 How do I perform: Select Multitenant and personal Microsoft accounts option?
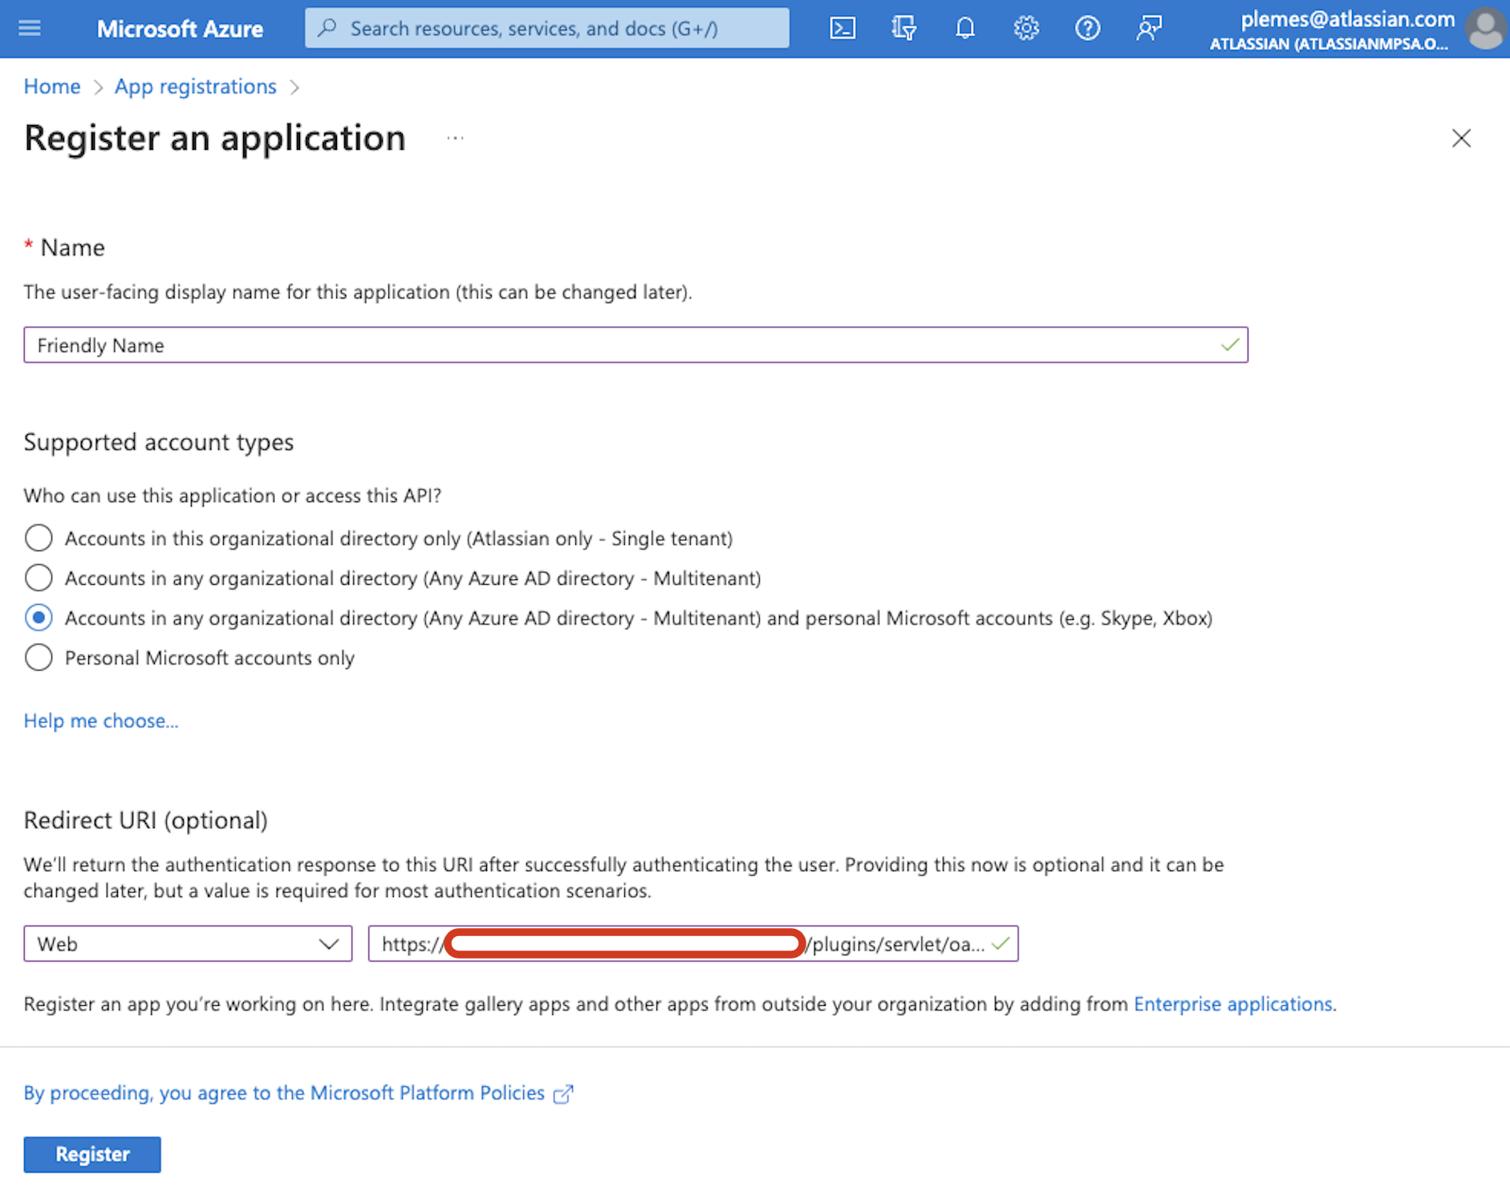pyautogui.click(x=39, y=618)
